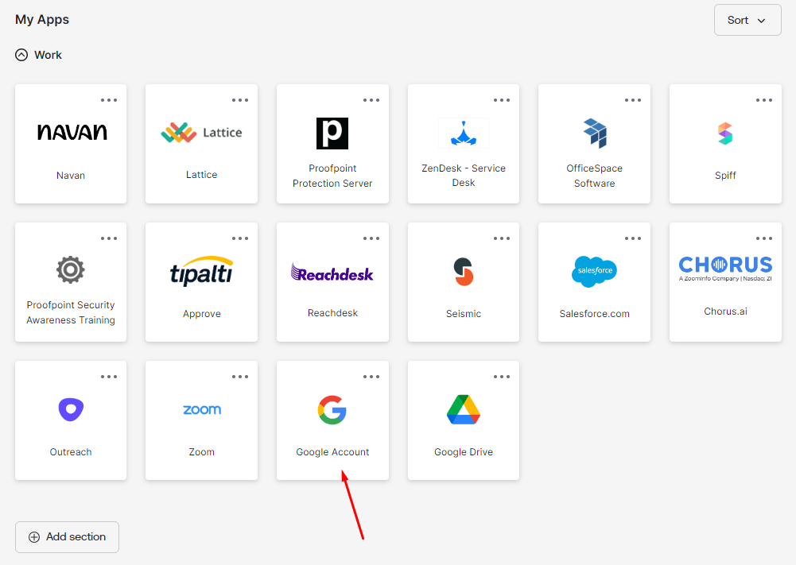Launch the Google Drive icon
The height and width of the screenshot is (565, 796).
[x=464, y=409]
